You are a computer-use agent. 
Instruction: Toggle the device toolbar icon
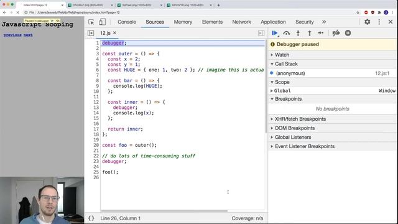coord(102,22)
